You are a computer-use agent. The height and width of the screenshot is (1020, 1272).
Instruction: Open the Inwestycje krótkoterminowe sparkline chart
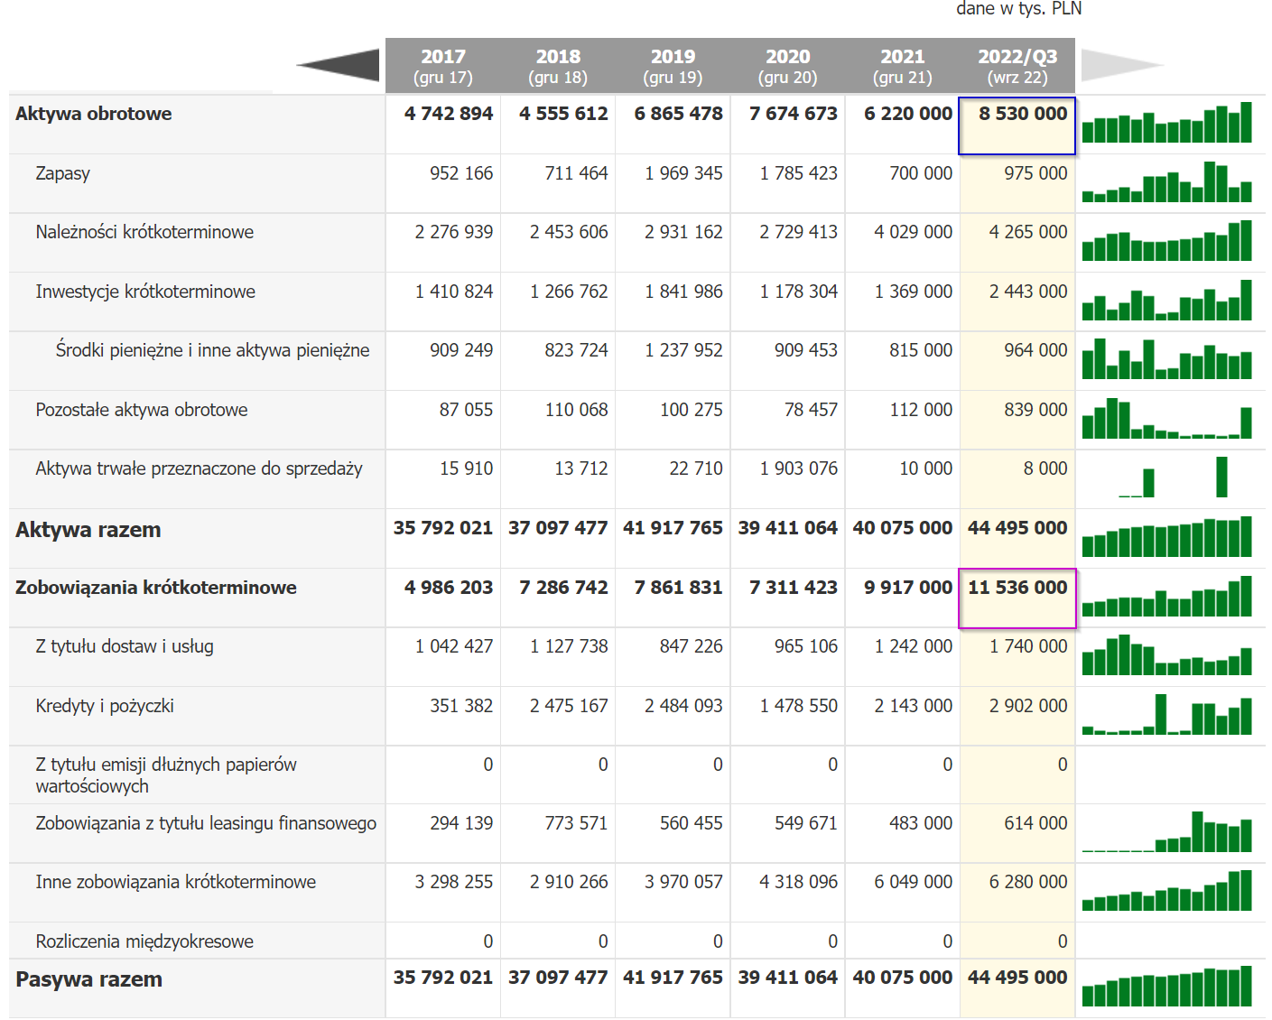[1167, 300]
